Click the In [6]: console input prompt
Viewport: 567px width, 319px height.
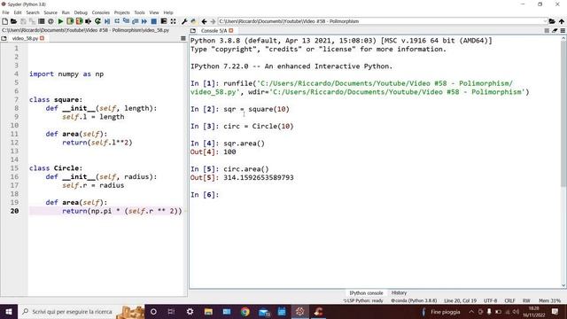(205, 195)
